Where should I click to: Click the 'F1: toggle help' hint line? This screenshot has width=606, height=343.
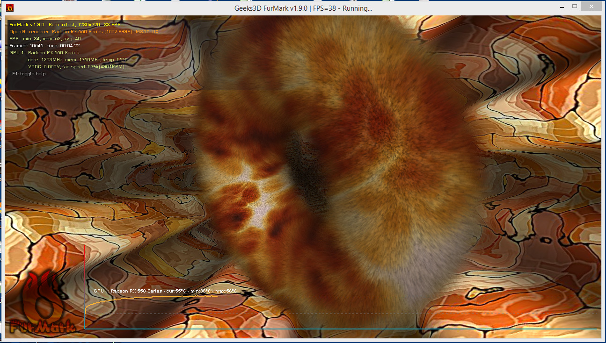point(28,74)
